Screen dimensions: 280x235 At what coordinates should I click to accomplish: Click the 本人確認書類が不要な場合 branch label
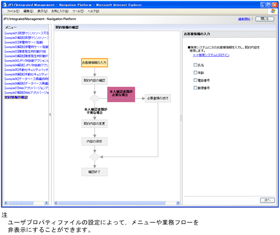click(96, 111)
